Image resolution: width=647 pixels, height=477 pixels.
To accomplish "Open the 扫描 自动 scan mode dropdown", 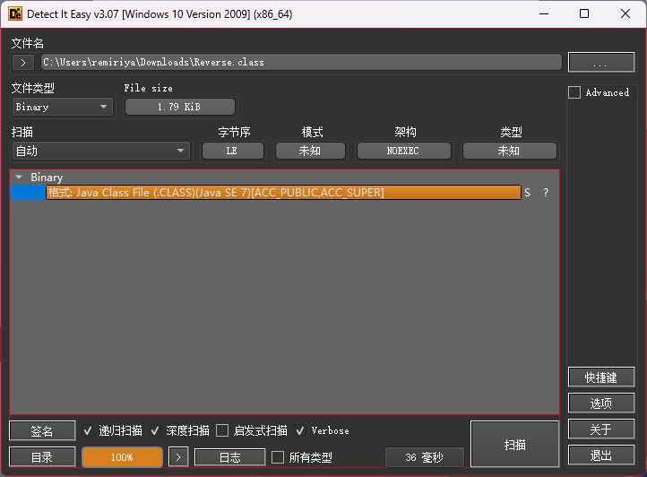I will (99, 151).
